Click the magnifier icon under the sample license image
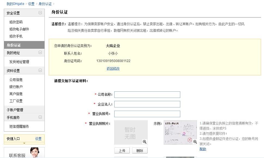This screenshot has width=264, height=158. pyautogui.click(x=194, y=142)
